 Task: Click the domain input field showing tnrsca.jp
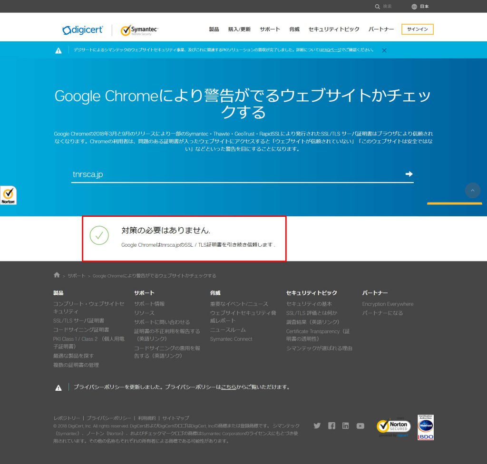coord(238,174)
